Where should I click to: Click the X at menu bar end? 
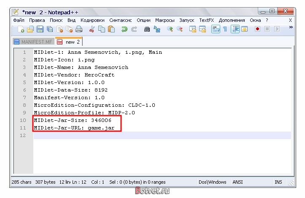pyautogui.click(x=290, y=20)
